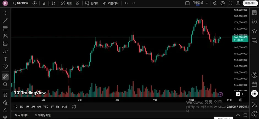Open the 지표 indicators dialog
This screenshot has width=259, height=119.
tap(67, 3)
